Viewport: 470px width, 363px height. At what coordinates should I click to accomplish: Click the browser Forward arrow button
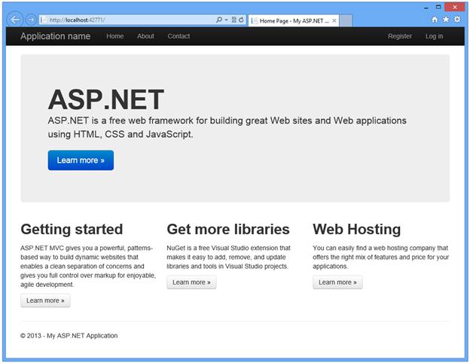31,20
